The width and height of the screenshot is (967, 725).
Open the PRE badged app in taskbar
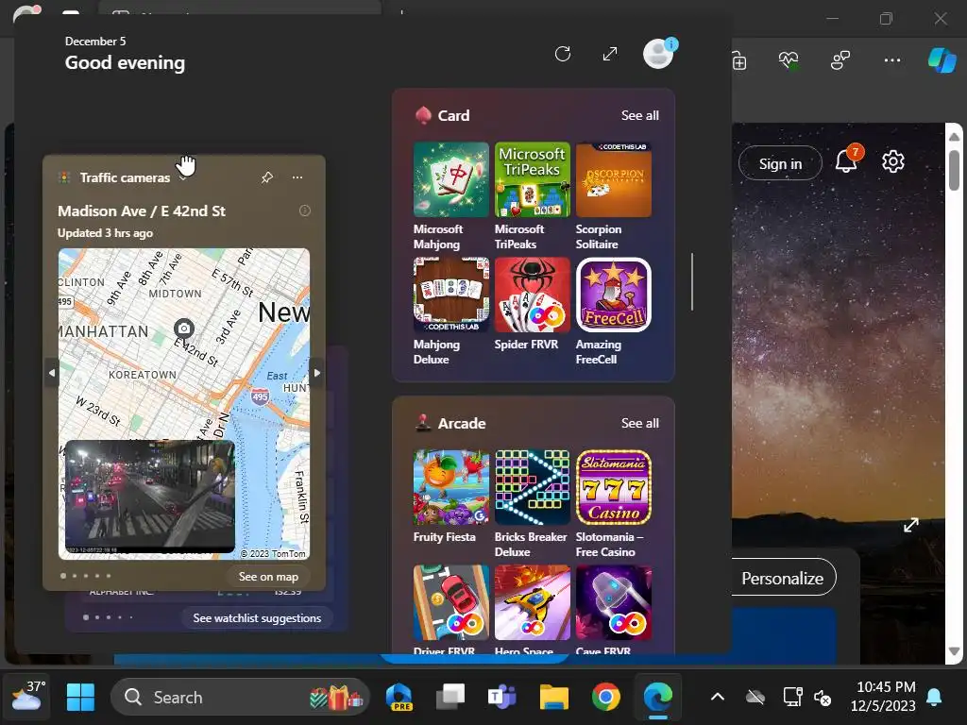click(399, 698)
